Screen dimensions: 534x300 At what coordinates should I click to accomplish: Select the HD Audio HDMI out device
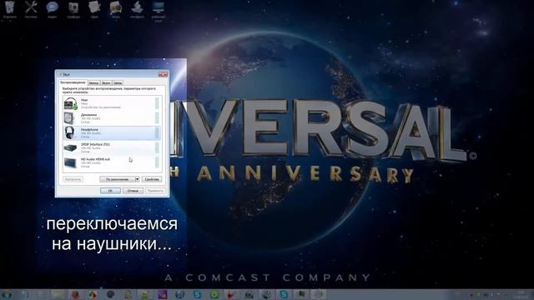coord(112,162)
